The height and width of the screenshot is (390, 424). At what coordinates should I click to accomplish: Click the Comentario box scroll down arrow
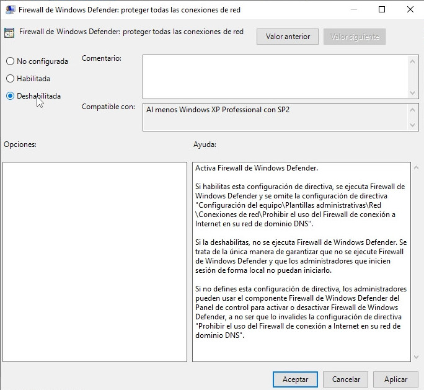coord(414,92)
